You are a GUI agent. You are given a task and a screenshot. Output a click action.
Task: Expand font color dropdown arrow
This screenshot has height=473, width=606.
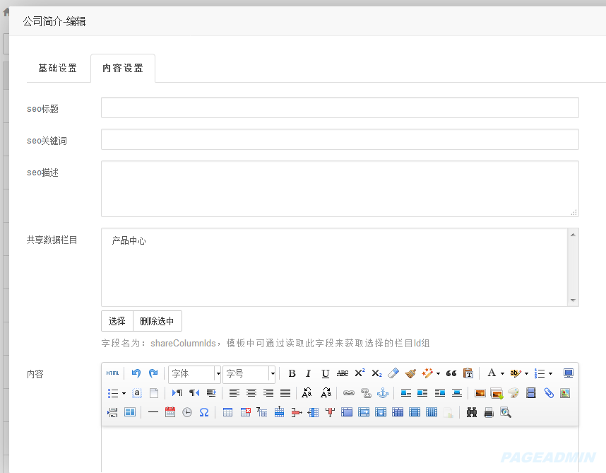(x=502, y=373)
